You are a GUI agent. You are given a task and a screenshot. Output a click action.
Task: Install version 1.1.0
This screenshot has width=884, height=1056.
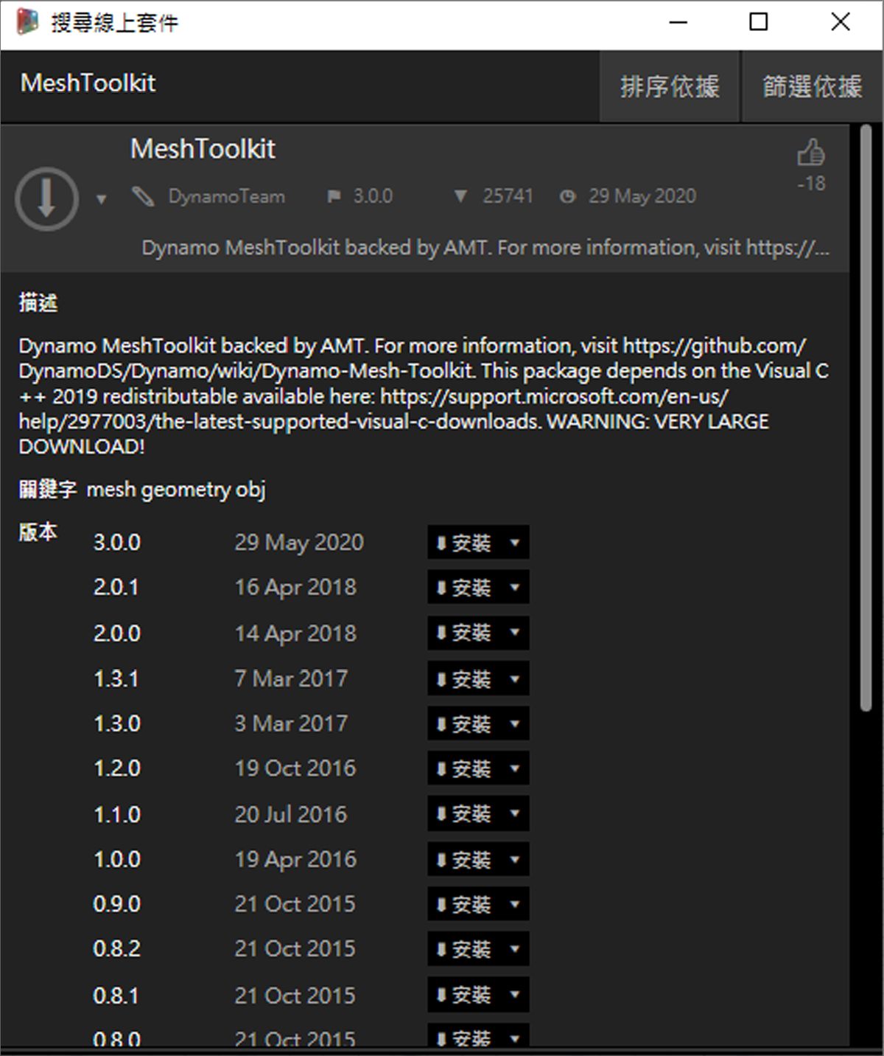tap(463, 813)
